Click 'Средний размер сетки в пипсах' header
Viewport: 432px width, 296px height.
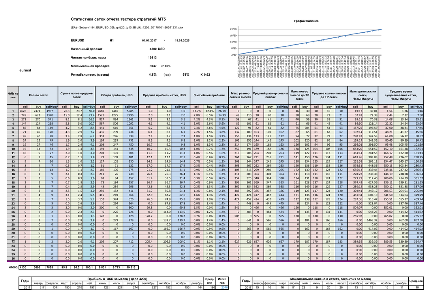[270, 95]
